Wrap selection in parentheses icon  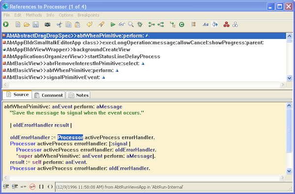pos(50,187)
